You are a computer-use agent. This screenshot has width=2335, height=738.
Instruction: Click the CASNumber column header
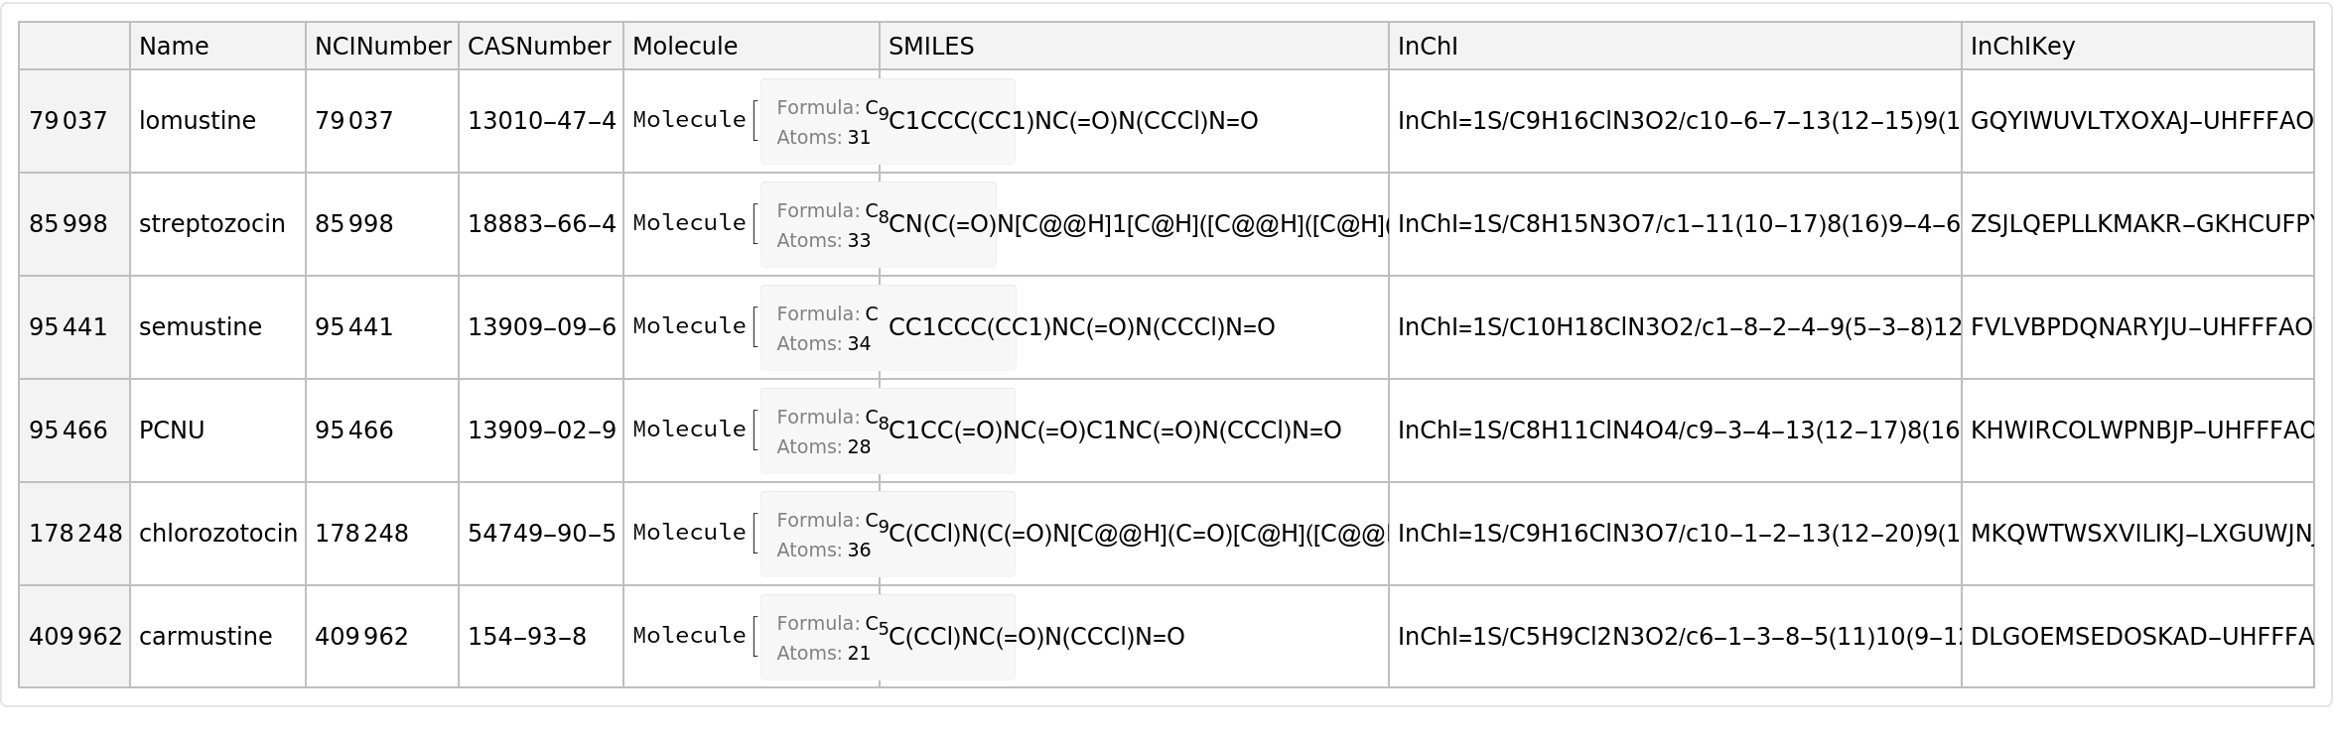click(540, 47)
